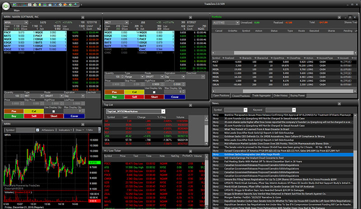Open the MRIN chart panel menu button
This screenshot has height=209, width=361.
[83, 125]
